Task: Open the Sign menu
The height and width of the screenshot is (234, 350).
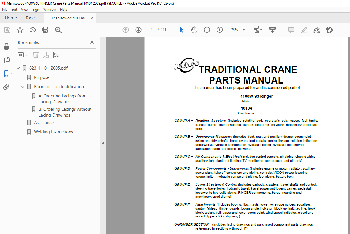Action: [36, 10]
